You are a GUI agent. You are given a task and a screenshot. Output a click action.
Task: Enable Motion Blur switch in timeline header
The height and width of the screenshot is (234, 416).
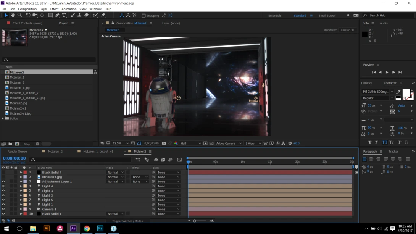tap(170, 160)
